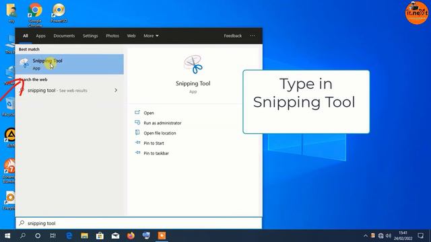Click the orange recorder taskbar icon

162,236
